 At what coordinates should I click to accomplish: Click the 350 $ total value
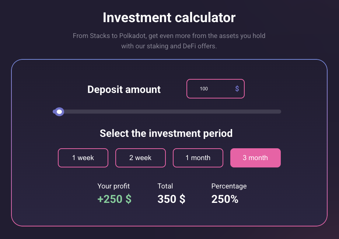point(171,199)
